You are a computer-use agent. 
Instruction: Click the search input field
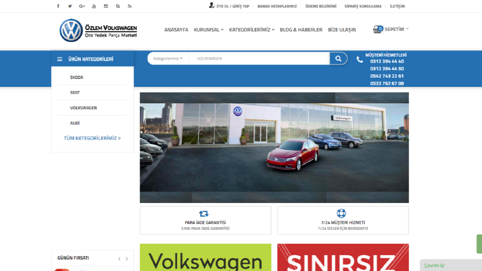(x=259, y=58)
